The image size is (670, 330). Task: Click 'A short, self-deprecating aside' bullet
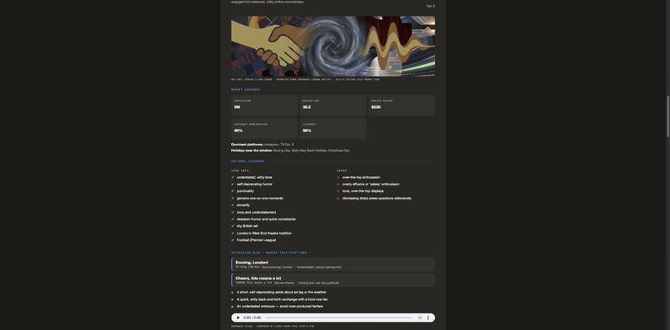[x=281, y=293]
